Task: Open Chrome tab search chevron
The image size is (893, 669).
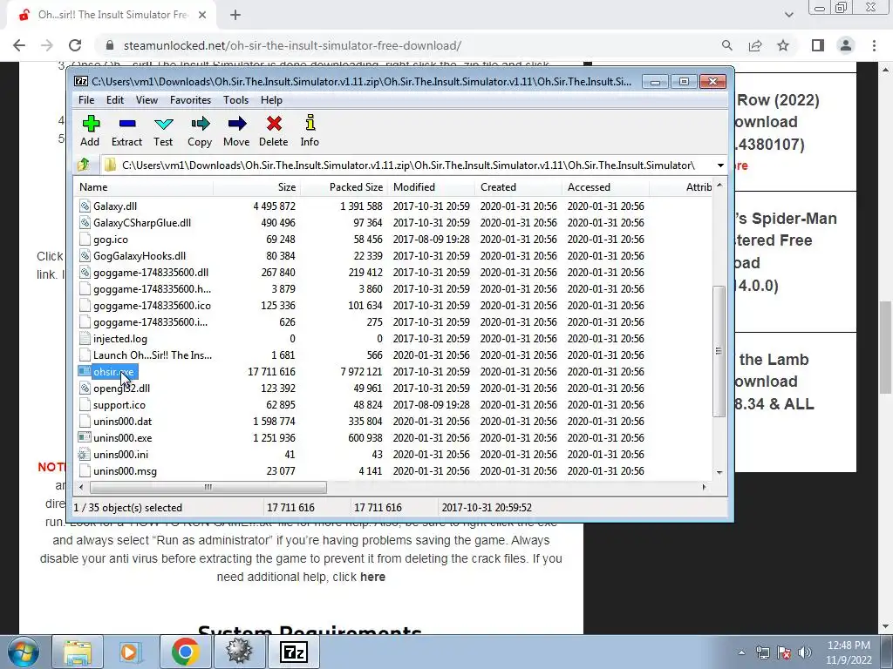Action: click(788, 15)
